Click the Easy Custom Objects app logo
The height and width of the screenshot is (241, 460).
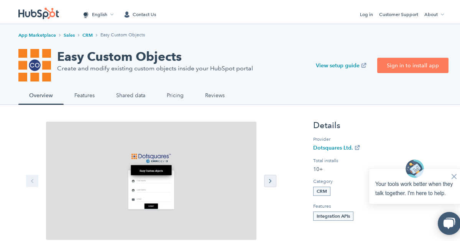(x=34, y=65)
